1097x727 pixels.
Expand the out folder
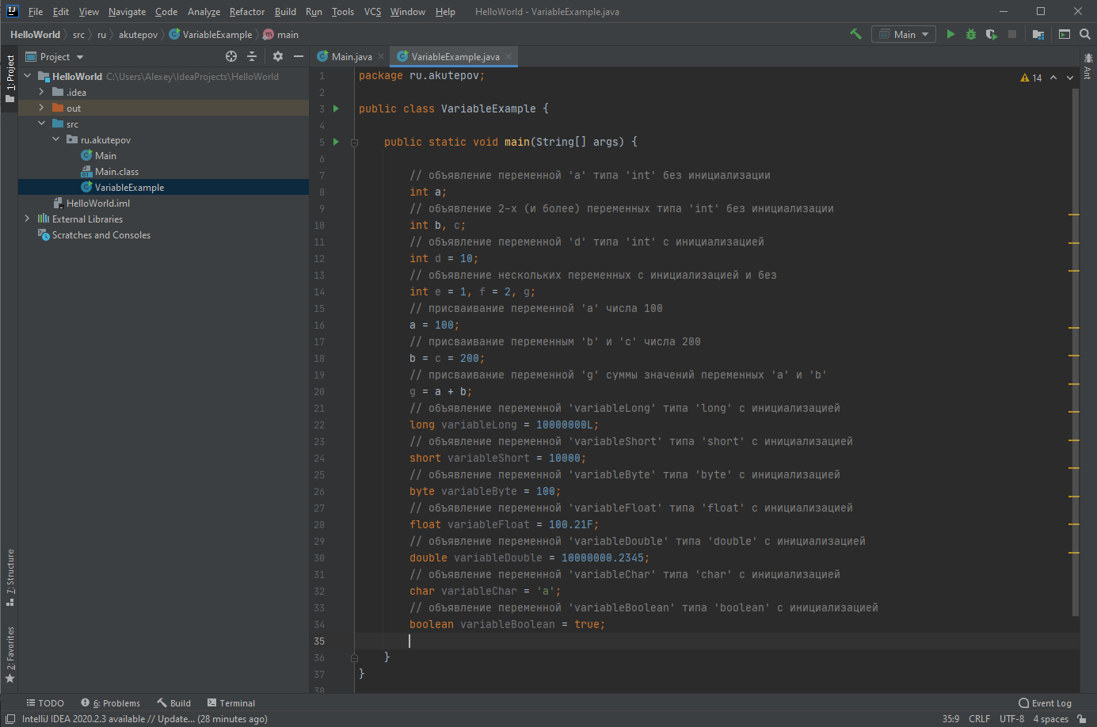coord(42,108)
